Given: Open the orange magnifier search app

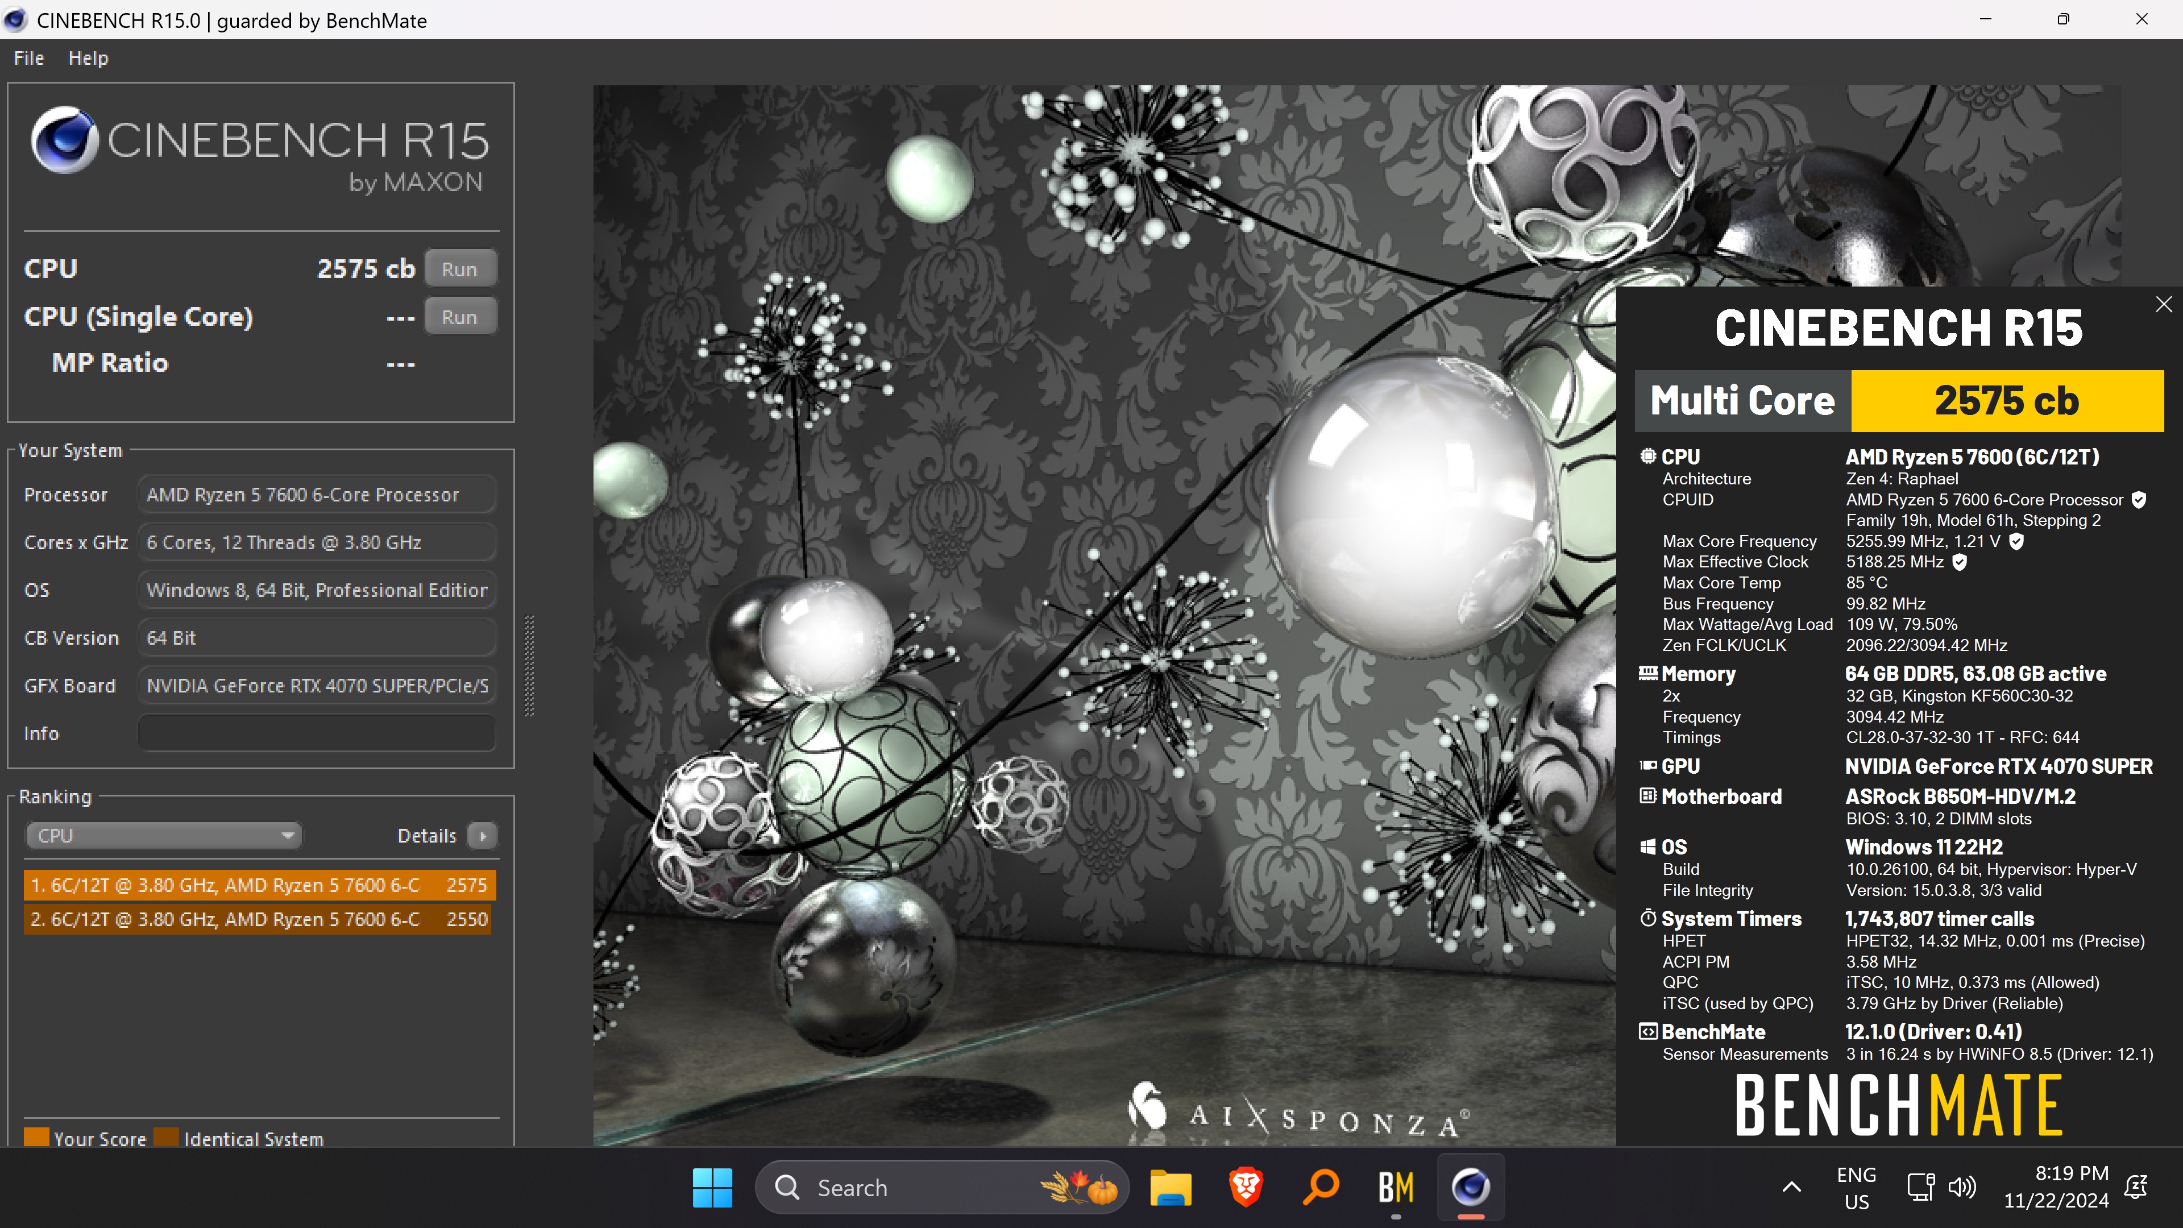Looking at the screenshot, I should coord(1320,1188).
